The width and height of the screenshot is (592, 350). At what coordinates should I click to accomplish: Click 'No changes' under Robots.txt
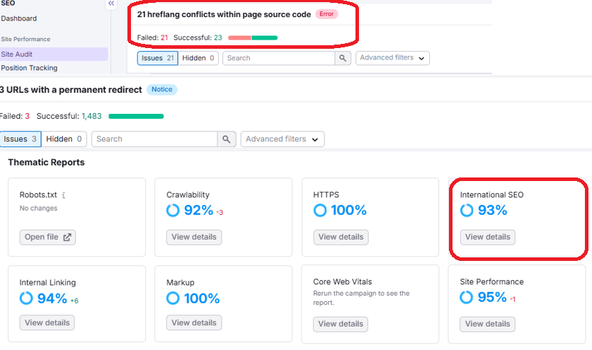[38, 208]
